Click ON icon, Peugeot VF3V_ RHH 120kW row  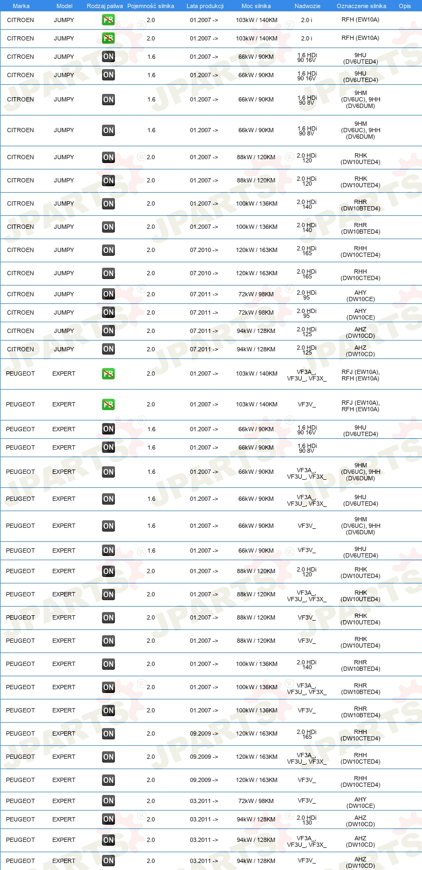click(x=108, y=780)
